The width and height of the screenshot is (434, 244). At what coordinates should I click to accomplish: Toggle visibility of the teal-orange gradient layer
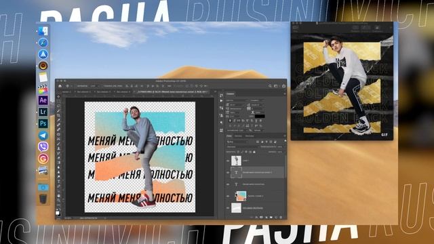(x=228, y=196)
